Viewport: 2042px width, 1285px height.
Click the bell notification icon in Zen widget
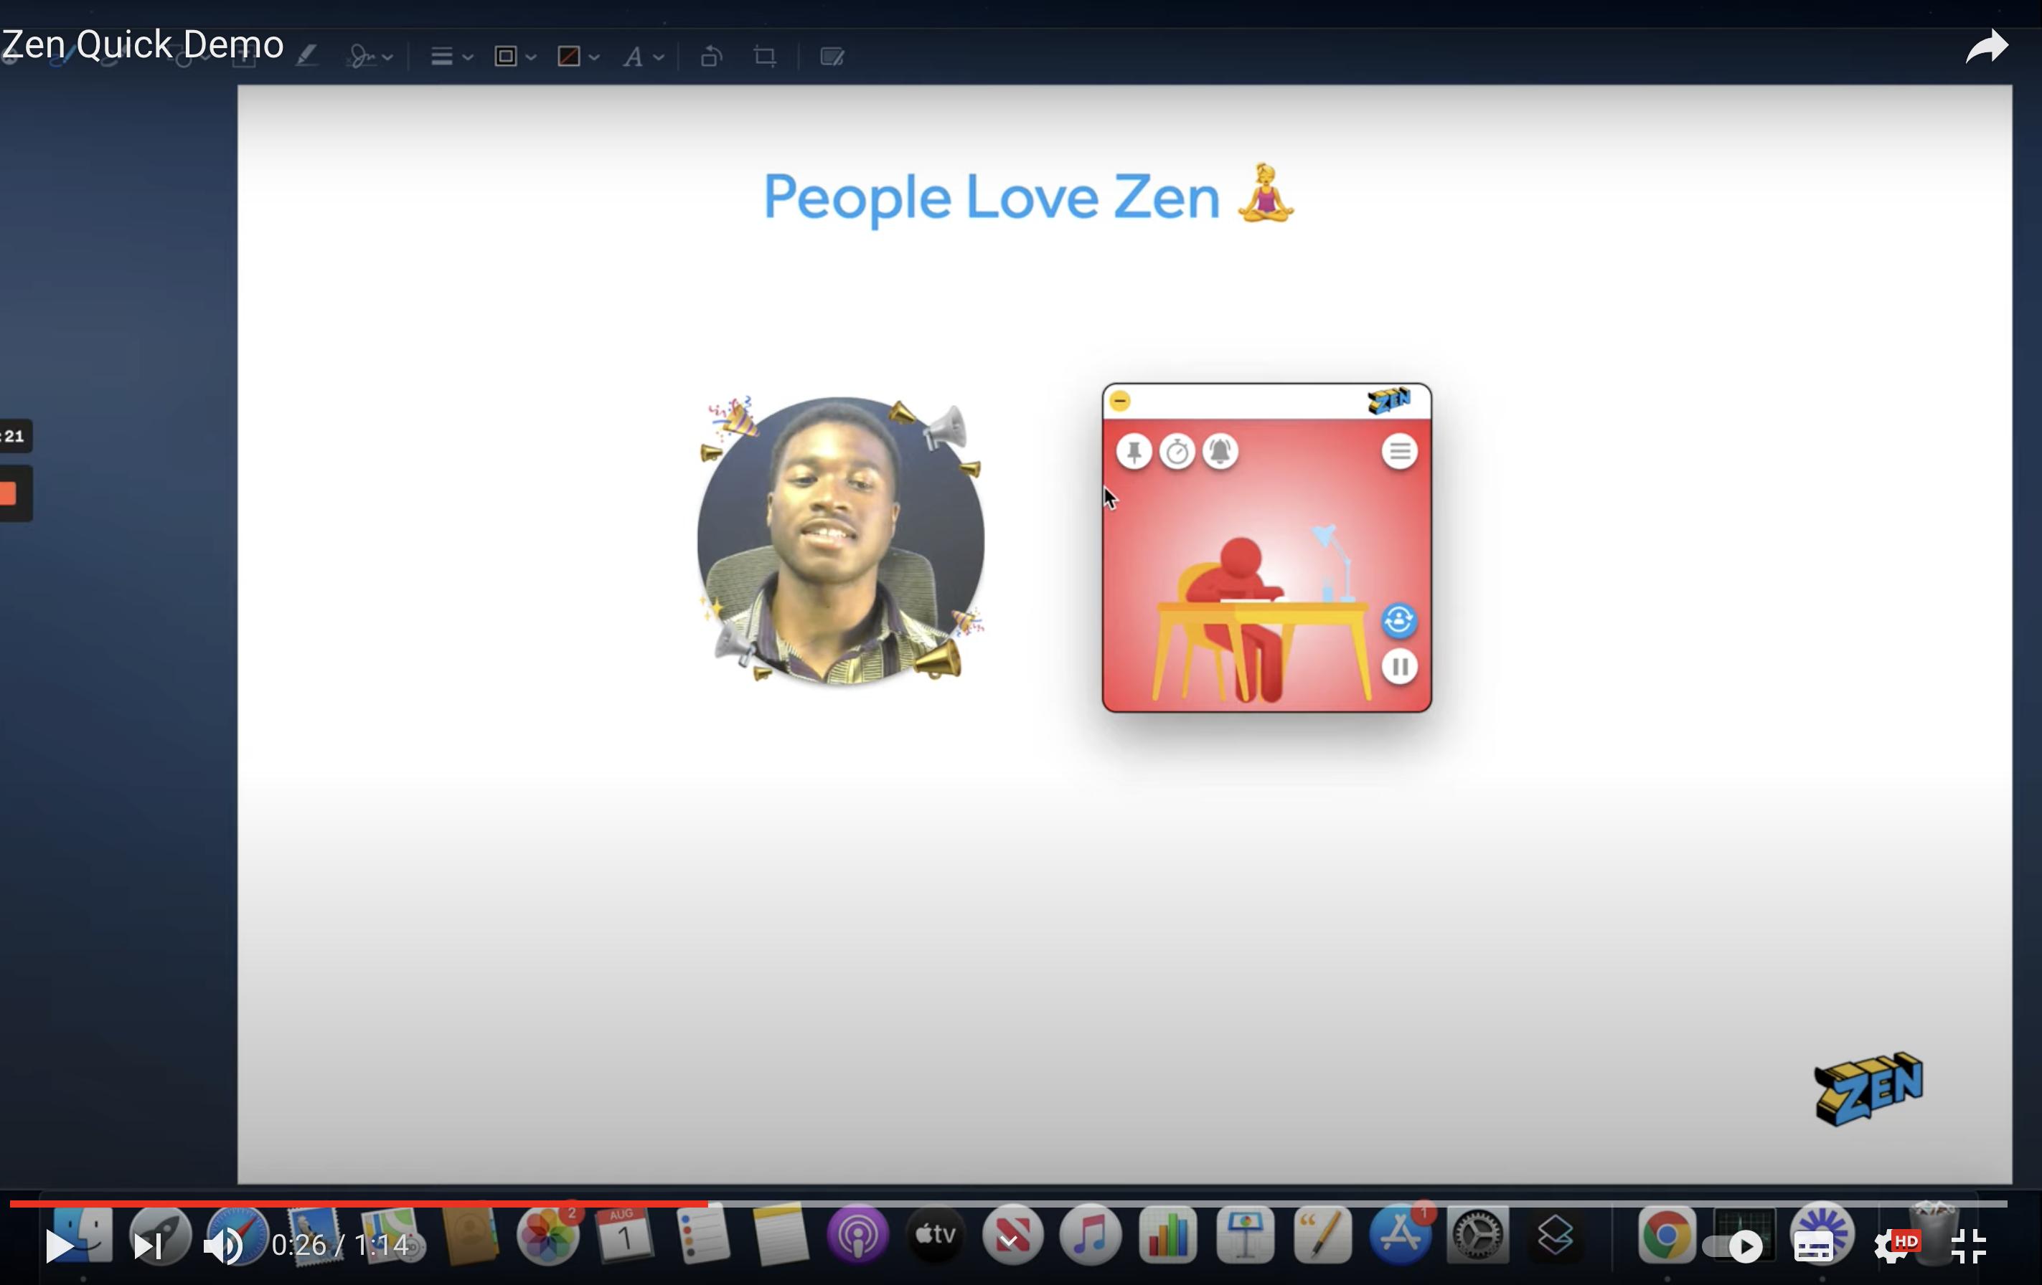[1220, 452]
